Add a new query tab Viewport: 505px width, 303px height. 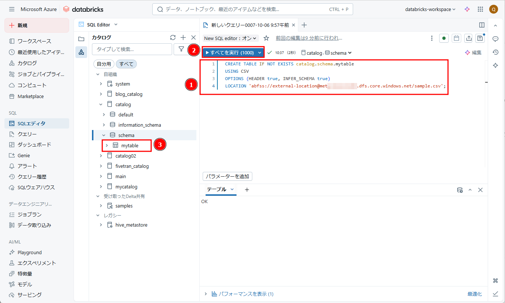(304, 25)
